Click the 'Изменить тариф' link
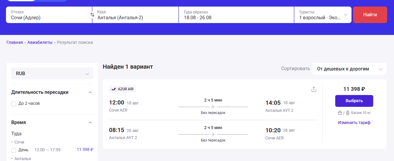 (354, 123)
